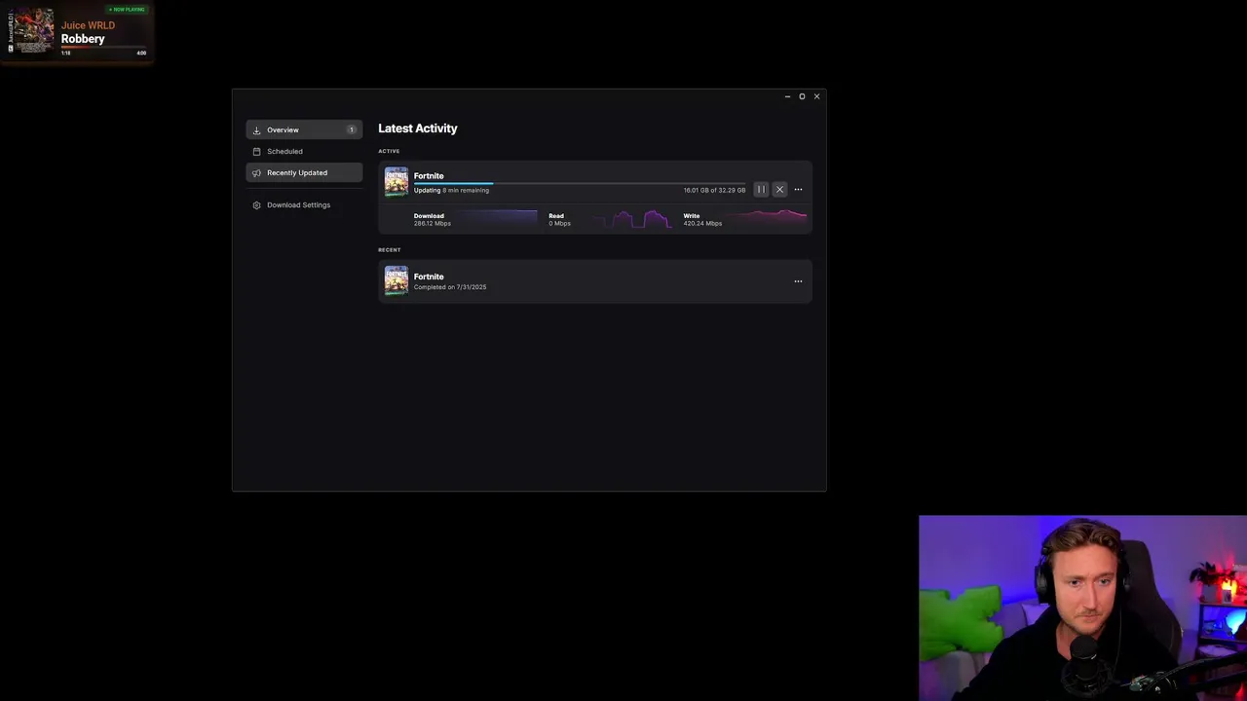Maximize the downloads window
Viewport: 1247px width, 701px height.
(802, 96)
